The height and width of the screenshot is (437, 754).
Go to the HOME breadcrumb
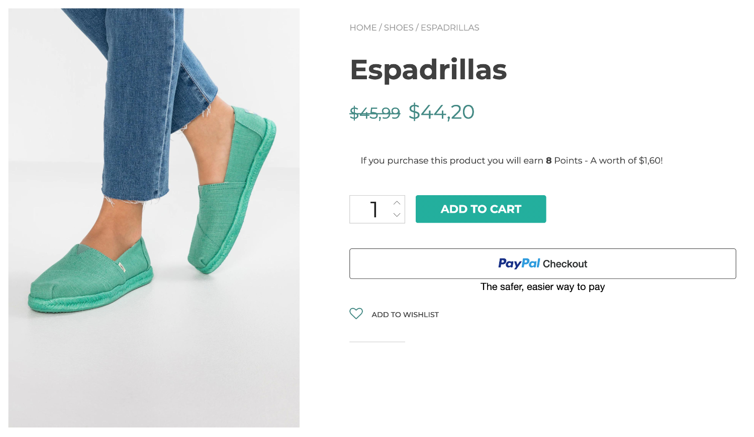click(363, 28)
